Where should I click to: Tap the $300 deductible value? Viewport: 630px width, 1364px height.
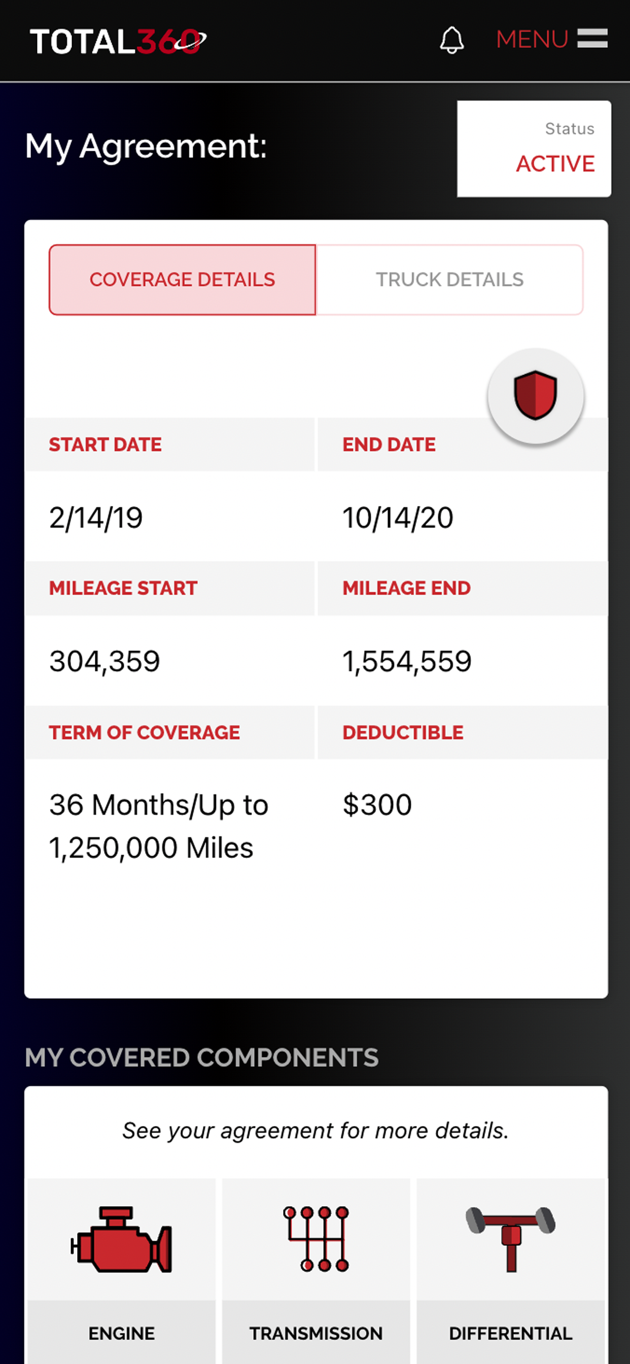tap(377, 805)
